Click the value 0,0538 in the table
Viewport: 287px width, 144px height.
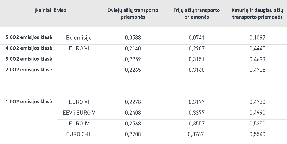(x=133, y=38)
